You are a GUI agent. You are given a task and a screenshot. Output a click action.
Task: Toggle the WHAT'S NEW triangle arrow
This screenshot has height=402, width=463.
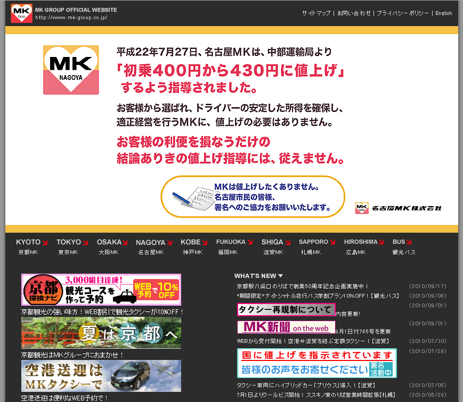pos(280,276)
